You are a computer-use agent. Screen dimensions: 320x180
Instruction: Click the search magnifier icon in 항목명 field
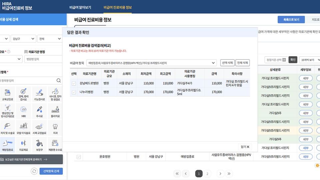[59, 80]
